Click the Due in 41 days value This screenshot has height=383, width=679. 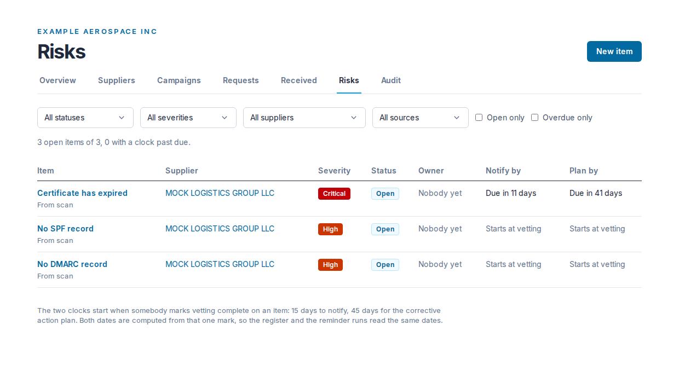pos(596,193)
